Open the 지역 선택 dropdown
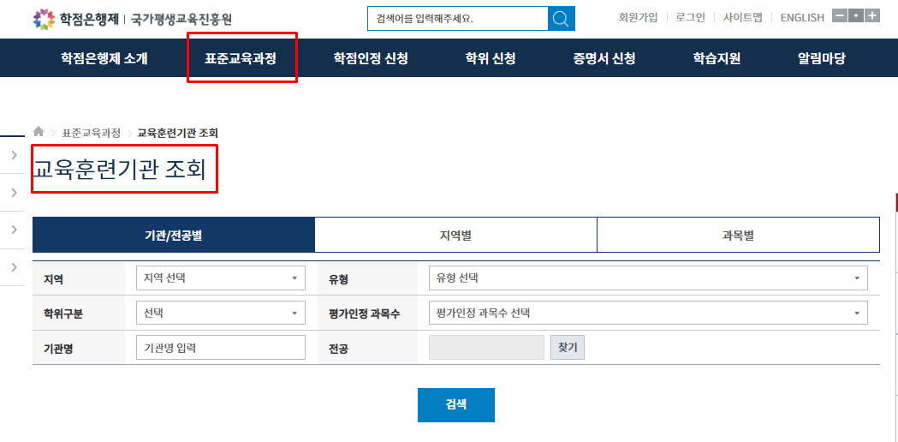The width and height of the screenshot is (898, 442). 221,278
